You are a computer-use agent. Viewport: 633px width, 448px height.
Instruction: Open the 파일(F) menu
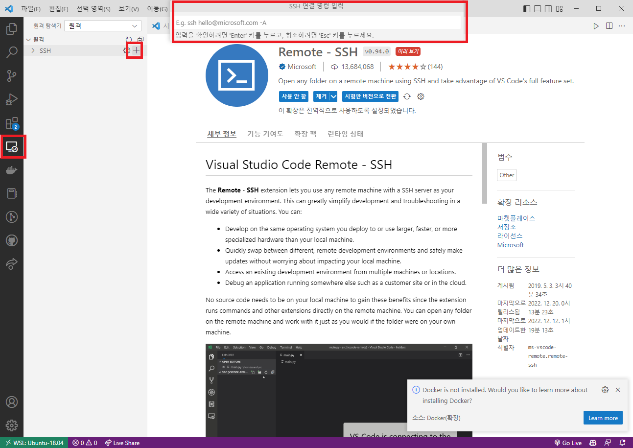[x=31, y=9]
